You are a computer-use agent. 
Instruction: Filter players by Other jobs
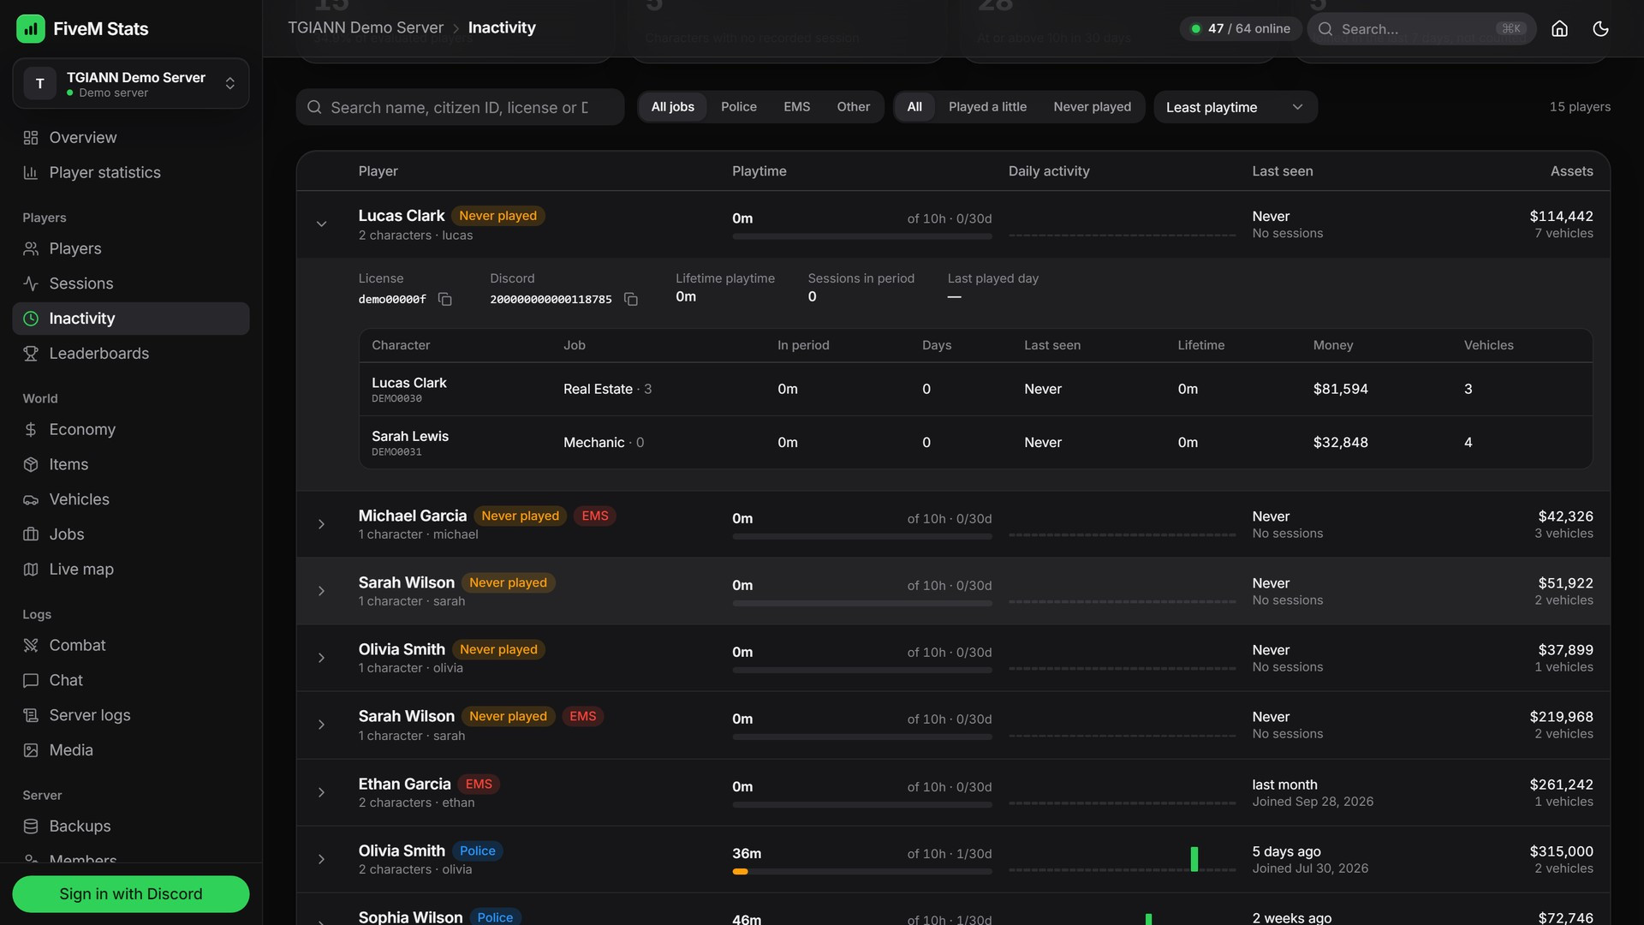[853, 107]
